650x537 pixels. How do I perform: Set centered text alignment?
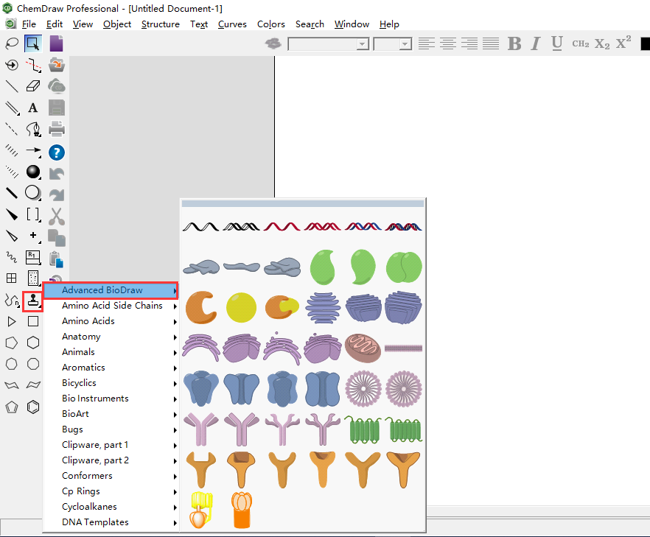coord(448,43)
